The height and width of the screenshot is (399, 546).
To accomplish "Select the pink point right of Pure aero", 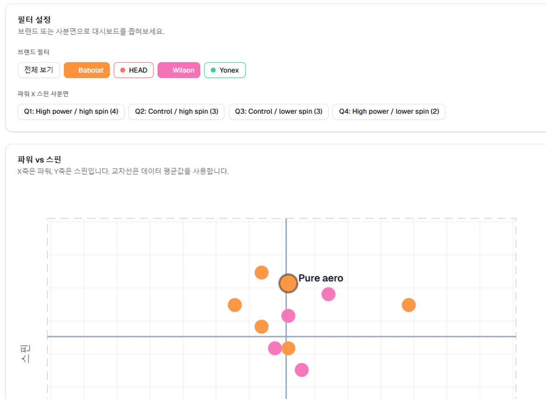I will (x=329, y=294).
